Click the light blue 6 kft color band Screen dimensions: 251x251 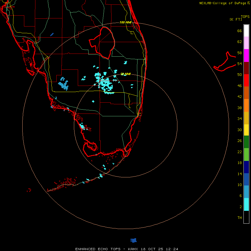click(x=246, y=192)
